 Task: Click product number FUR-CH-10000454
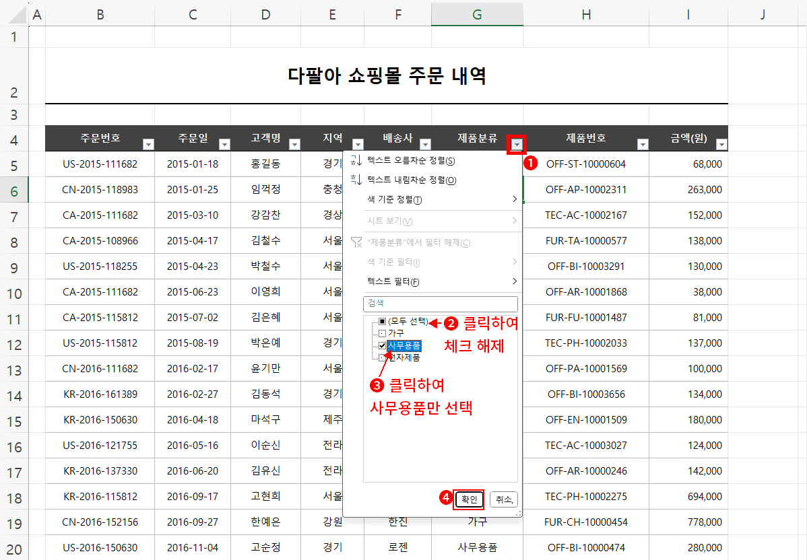tap(585, 522)
